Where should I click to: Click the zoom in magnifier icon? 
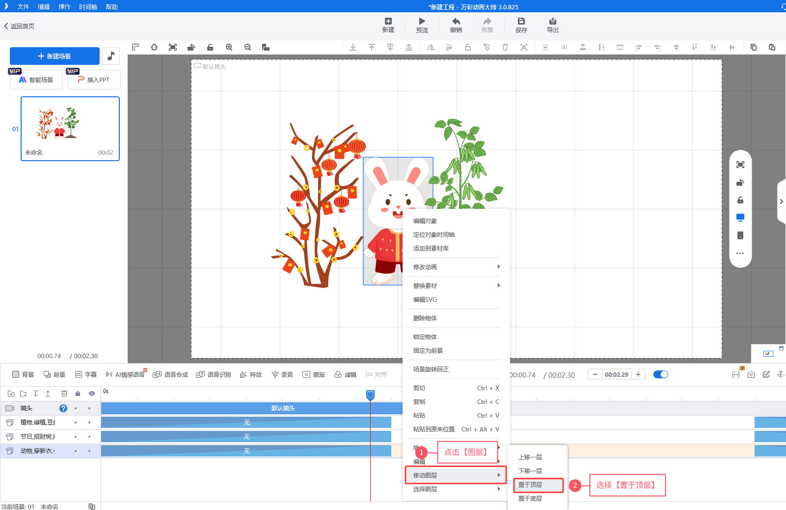(229, 47)
